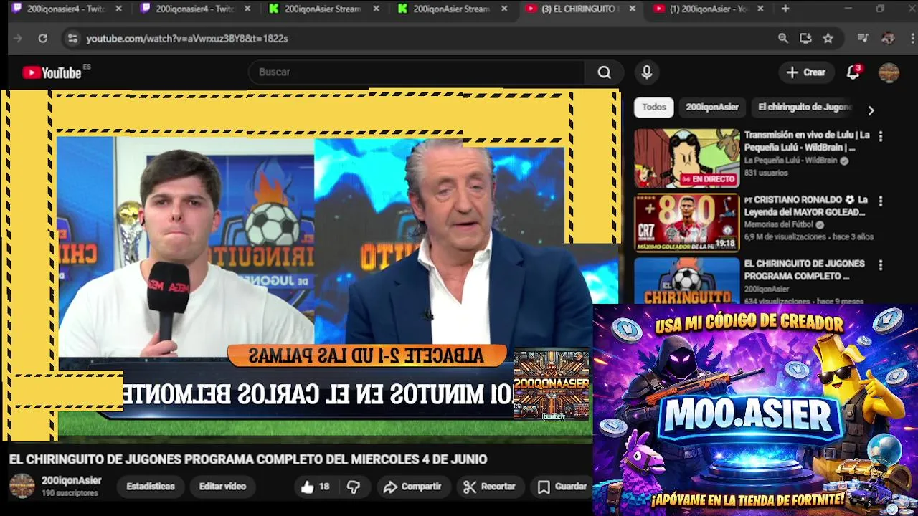Open La Pequeña Lulú live thumbnail
918x516 pixels.
pyautogui.click(x=686, y=158)
